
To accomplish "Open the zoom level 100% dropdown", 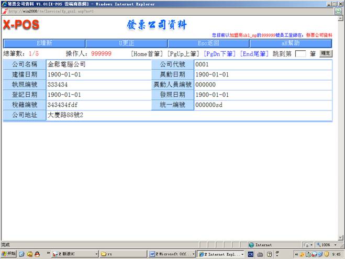I will point(326,244).
